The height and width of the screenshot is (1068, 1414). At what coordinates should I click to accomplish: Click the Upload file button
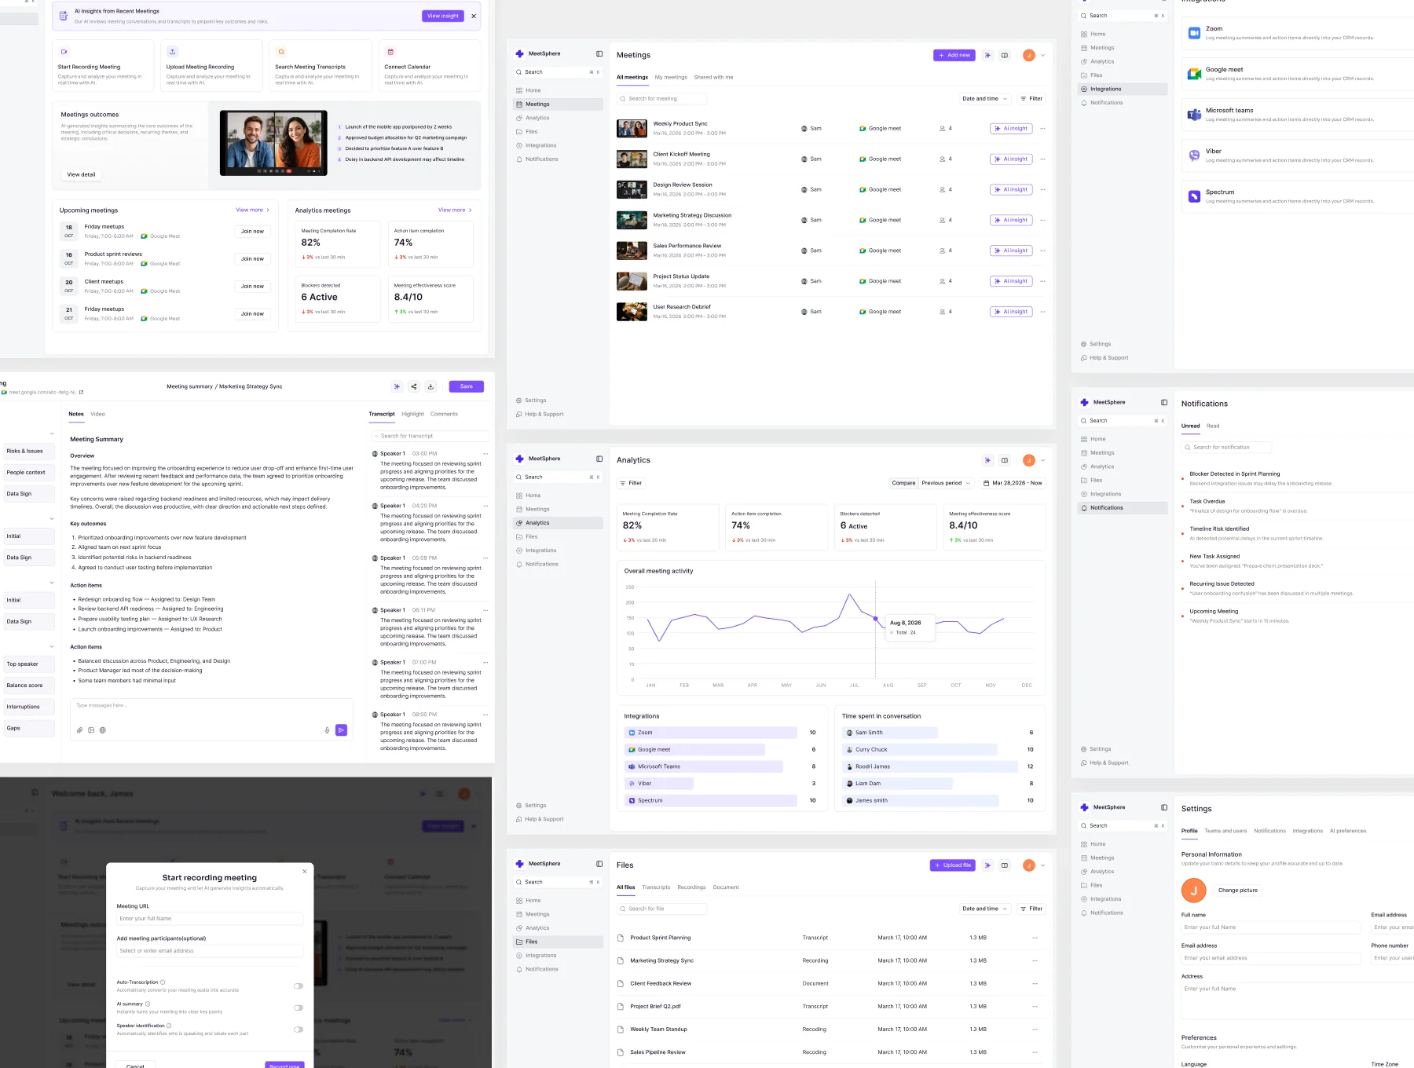[x=953, y=865]
